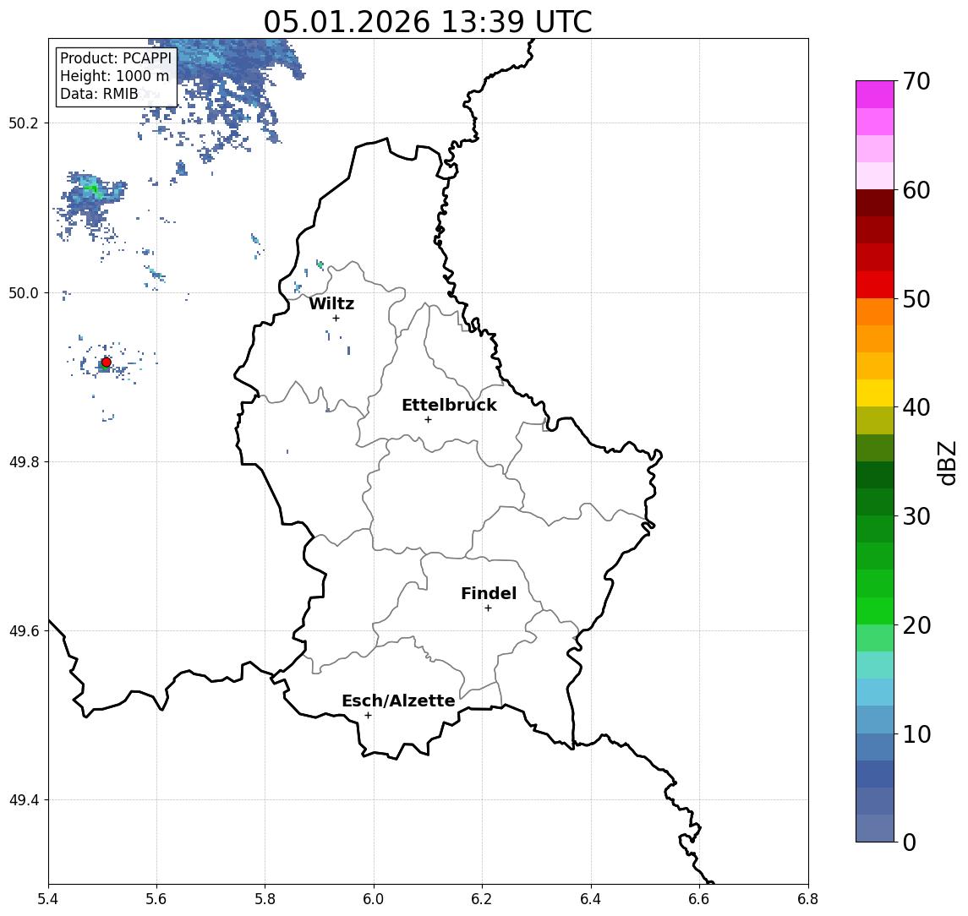Click the colorbar tick label 0
The width and height of the screenshot is (968, 916).
pos(910,842)
